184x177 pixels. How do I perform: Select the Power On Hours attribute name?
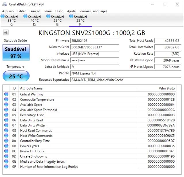pos(32,151)
